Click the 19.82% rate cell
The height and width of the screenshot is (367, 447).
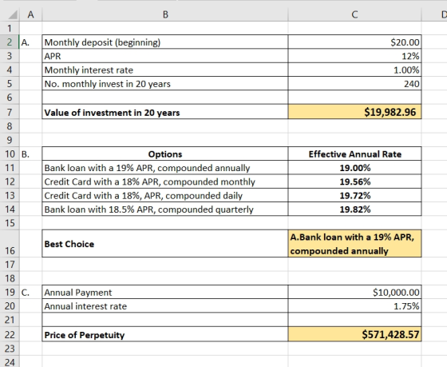(354, 209)
